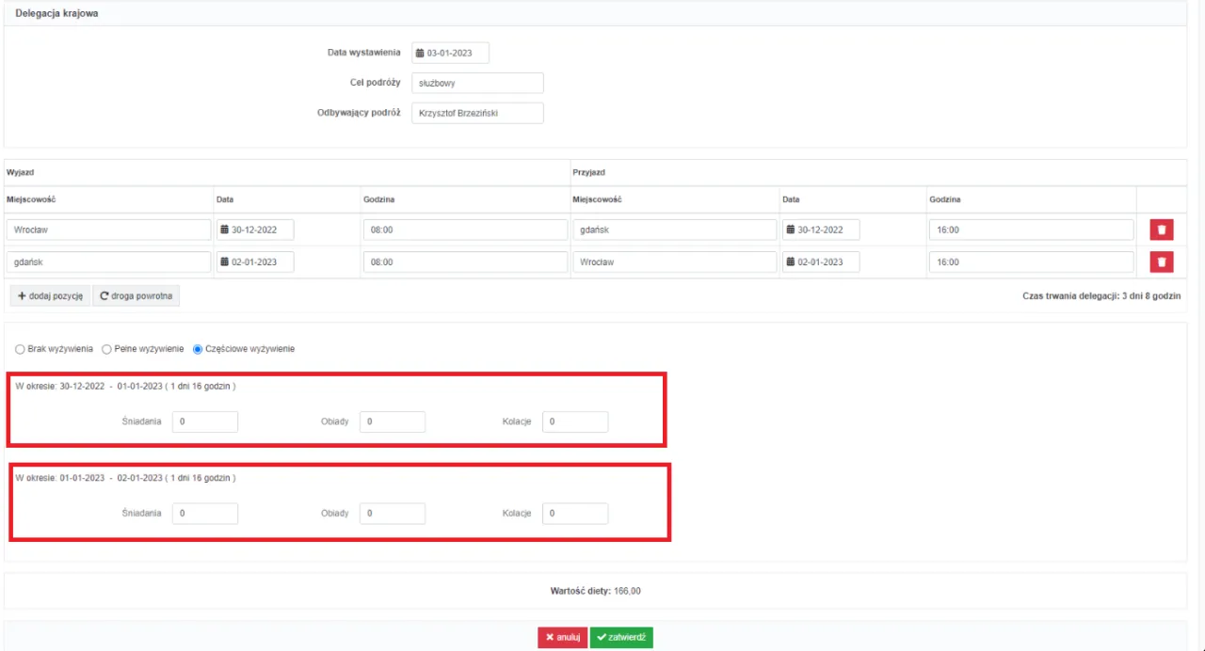The image size is (1205, 651).
Task: Click Śniadania field in first period
Action: tap(204, 421)
